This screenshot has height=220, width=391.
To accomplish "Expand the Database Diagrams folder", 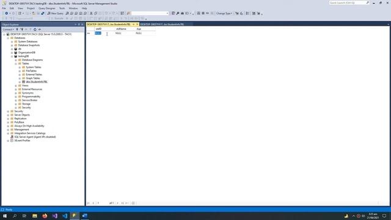I will coord(16,60).
